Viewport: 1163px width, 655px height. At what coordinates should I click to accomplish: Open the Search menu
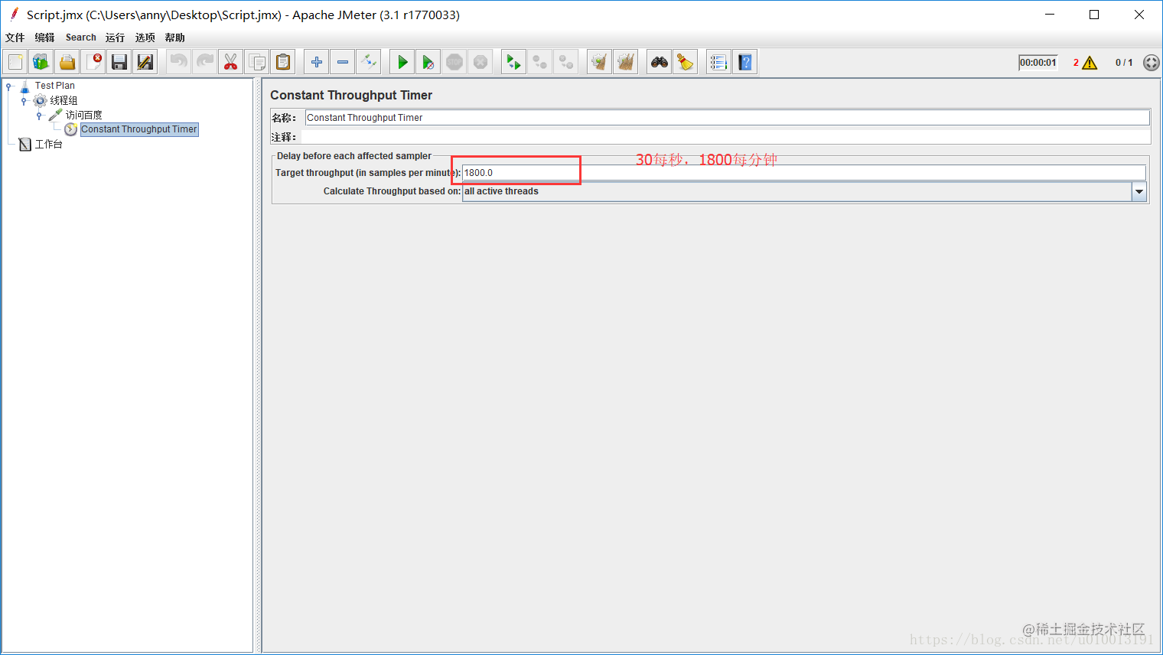(x=80, y=37)
